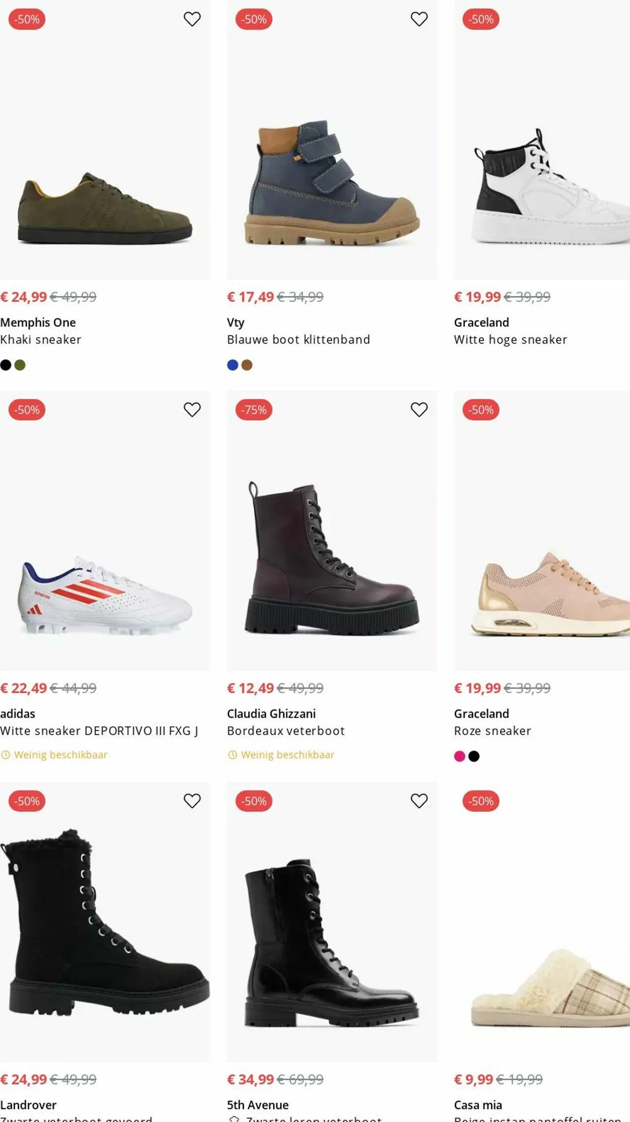Favorite the Memphis One khaki sneaker

[192, 19]
